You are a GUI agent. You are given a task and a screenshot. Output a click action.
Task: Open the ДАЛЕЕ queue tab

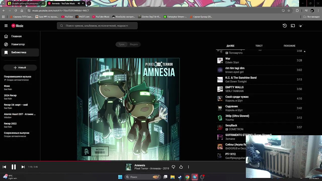230,46
